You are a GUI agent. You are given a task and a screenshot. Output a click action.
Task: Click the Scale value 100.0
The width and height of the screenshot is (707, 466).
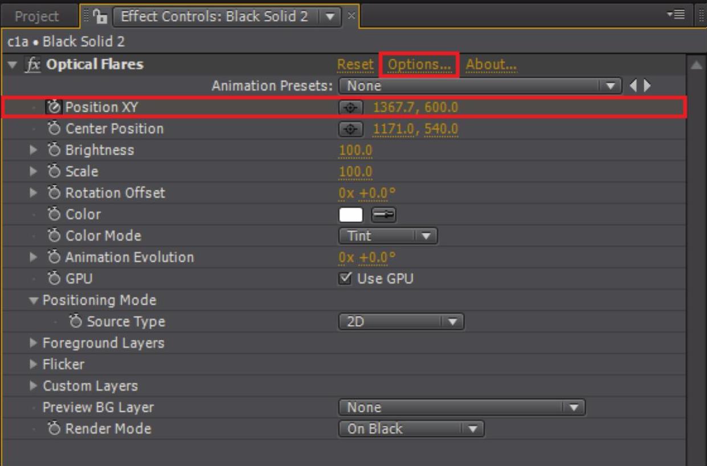point(355,172)
